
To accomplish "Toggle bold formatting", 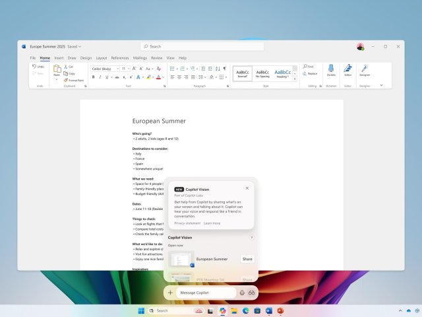I will pos(93,77).
